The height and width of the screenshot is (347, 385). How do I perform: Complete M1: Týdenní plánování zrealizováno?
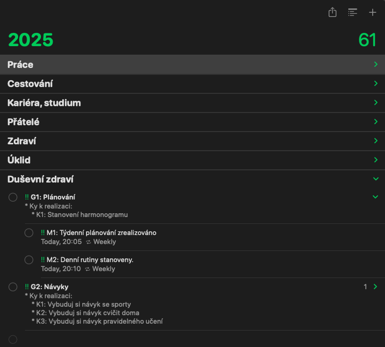tap(29, 233)
